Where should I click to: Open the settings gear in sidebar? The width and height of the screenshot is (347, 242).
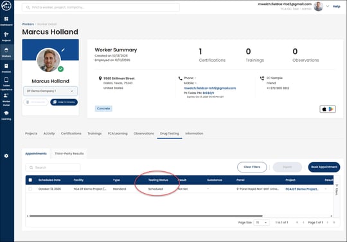point(6,156)
